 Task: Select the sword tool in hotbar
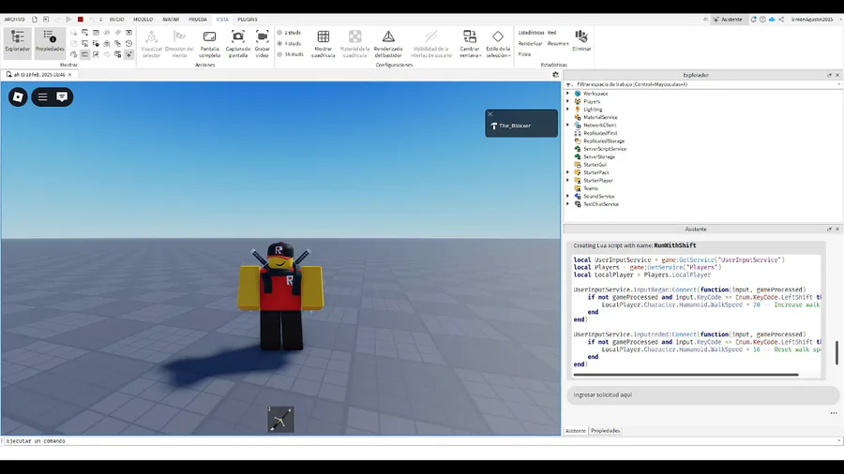tap(280, 419)
